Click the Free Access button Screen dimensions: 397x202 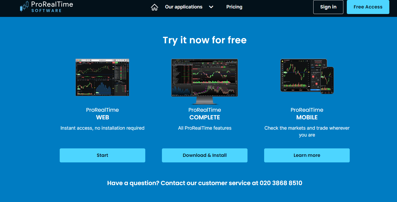(368, 7)
